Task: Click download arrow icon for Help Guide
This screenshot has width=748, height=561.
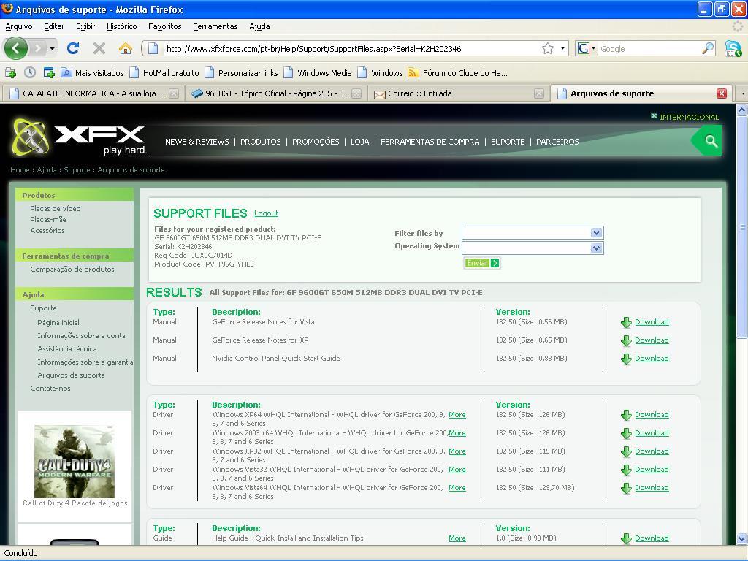Action: (x=626, y=538)
